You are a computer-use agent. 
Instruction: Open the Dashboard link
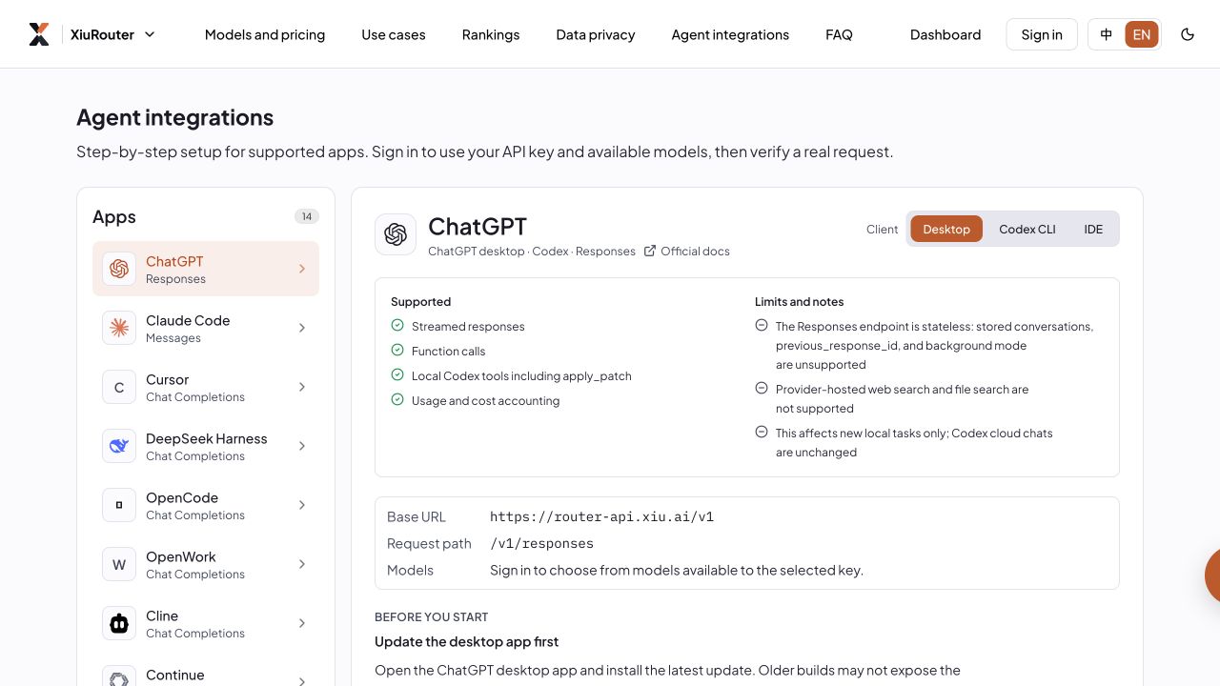(x=945, y=34)
